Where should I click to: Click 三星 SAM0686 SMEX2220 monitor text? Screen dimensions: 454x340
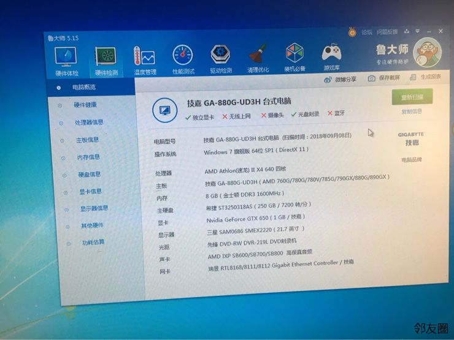coord(256,230)
